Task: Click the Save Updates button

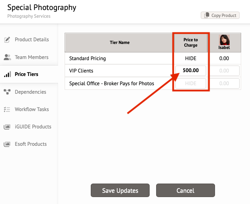Action: 120,191
